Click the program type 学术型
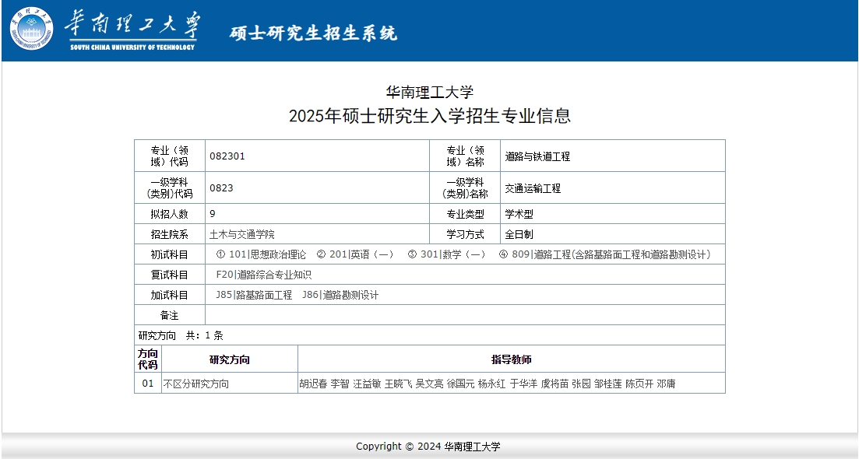 (519, 214)
